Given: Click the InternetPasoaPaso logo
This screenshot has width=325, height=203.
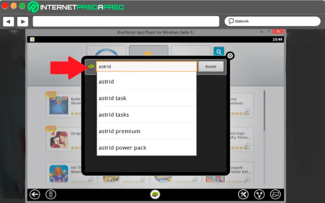Looking at the screenshot, I should 76,7.
